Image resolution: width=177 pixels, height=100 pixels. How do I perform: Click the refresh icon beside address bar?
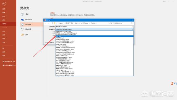point(111,23)
